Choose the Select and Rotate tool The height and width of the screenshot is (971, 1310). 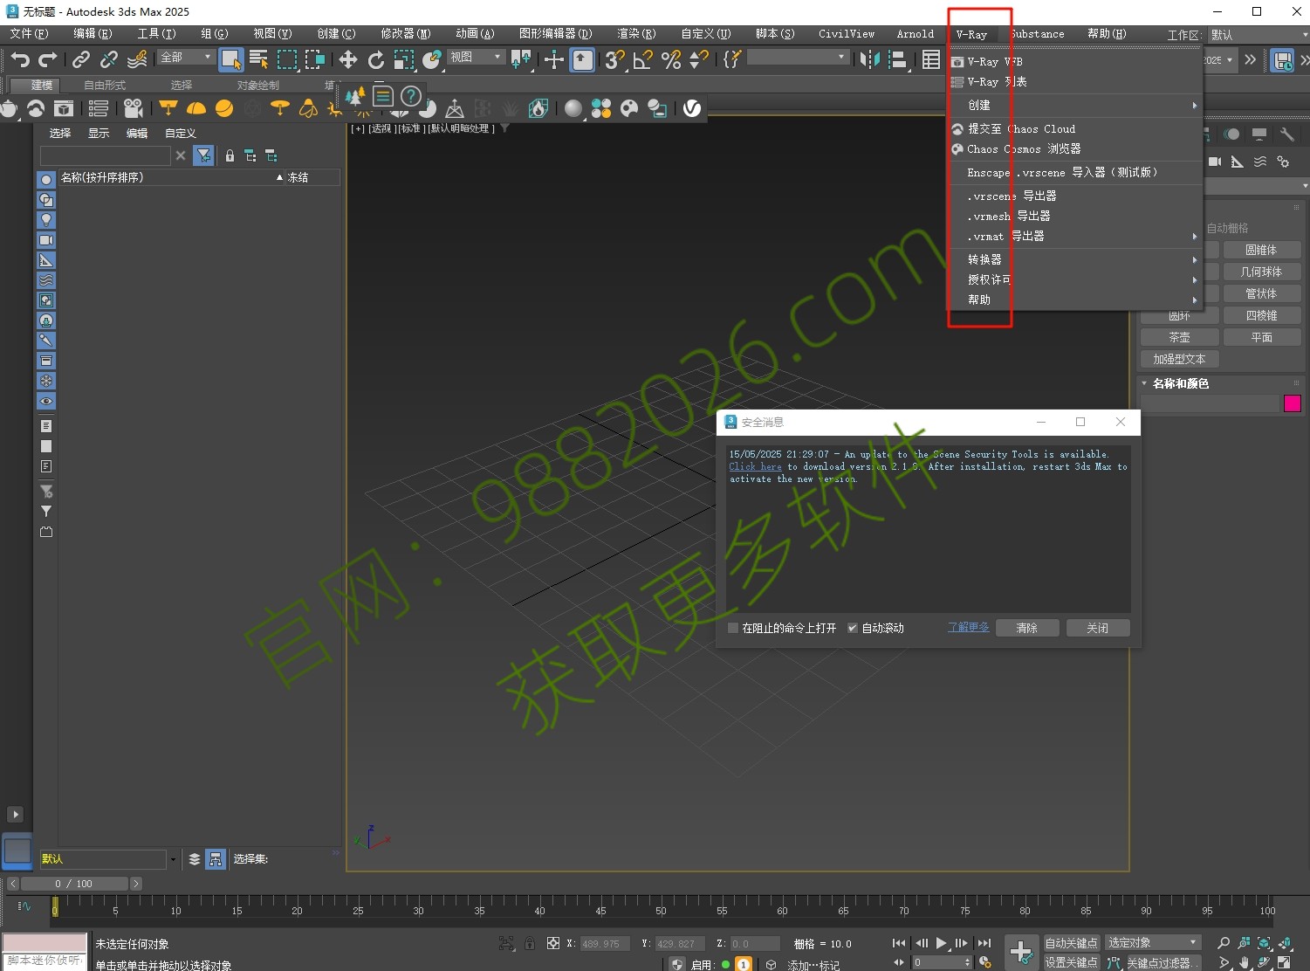(x=376, y=59)
